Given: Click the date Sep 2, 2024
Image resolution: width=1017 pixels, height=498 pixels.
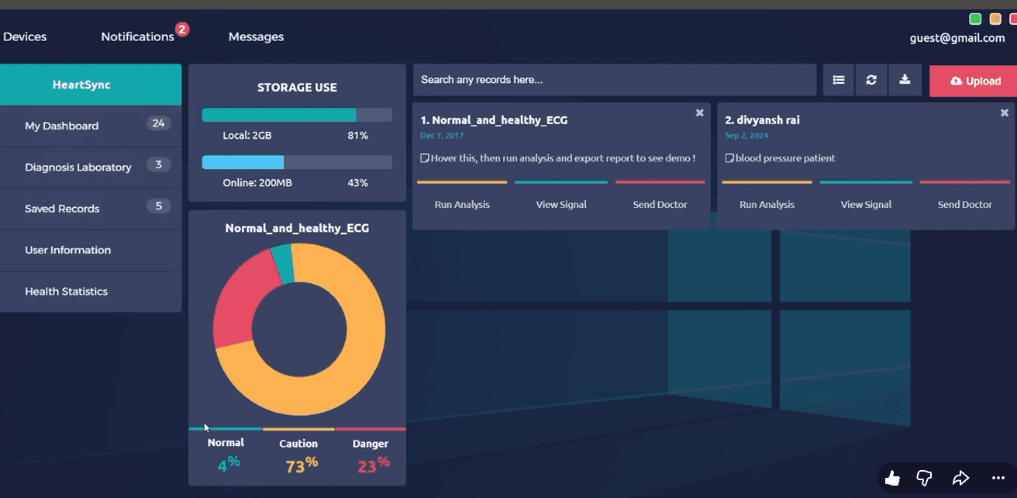Looking at the screenshot, I should pyautogui.click(x=746, y=135).
